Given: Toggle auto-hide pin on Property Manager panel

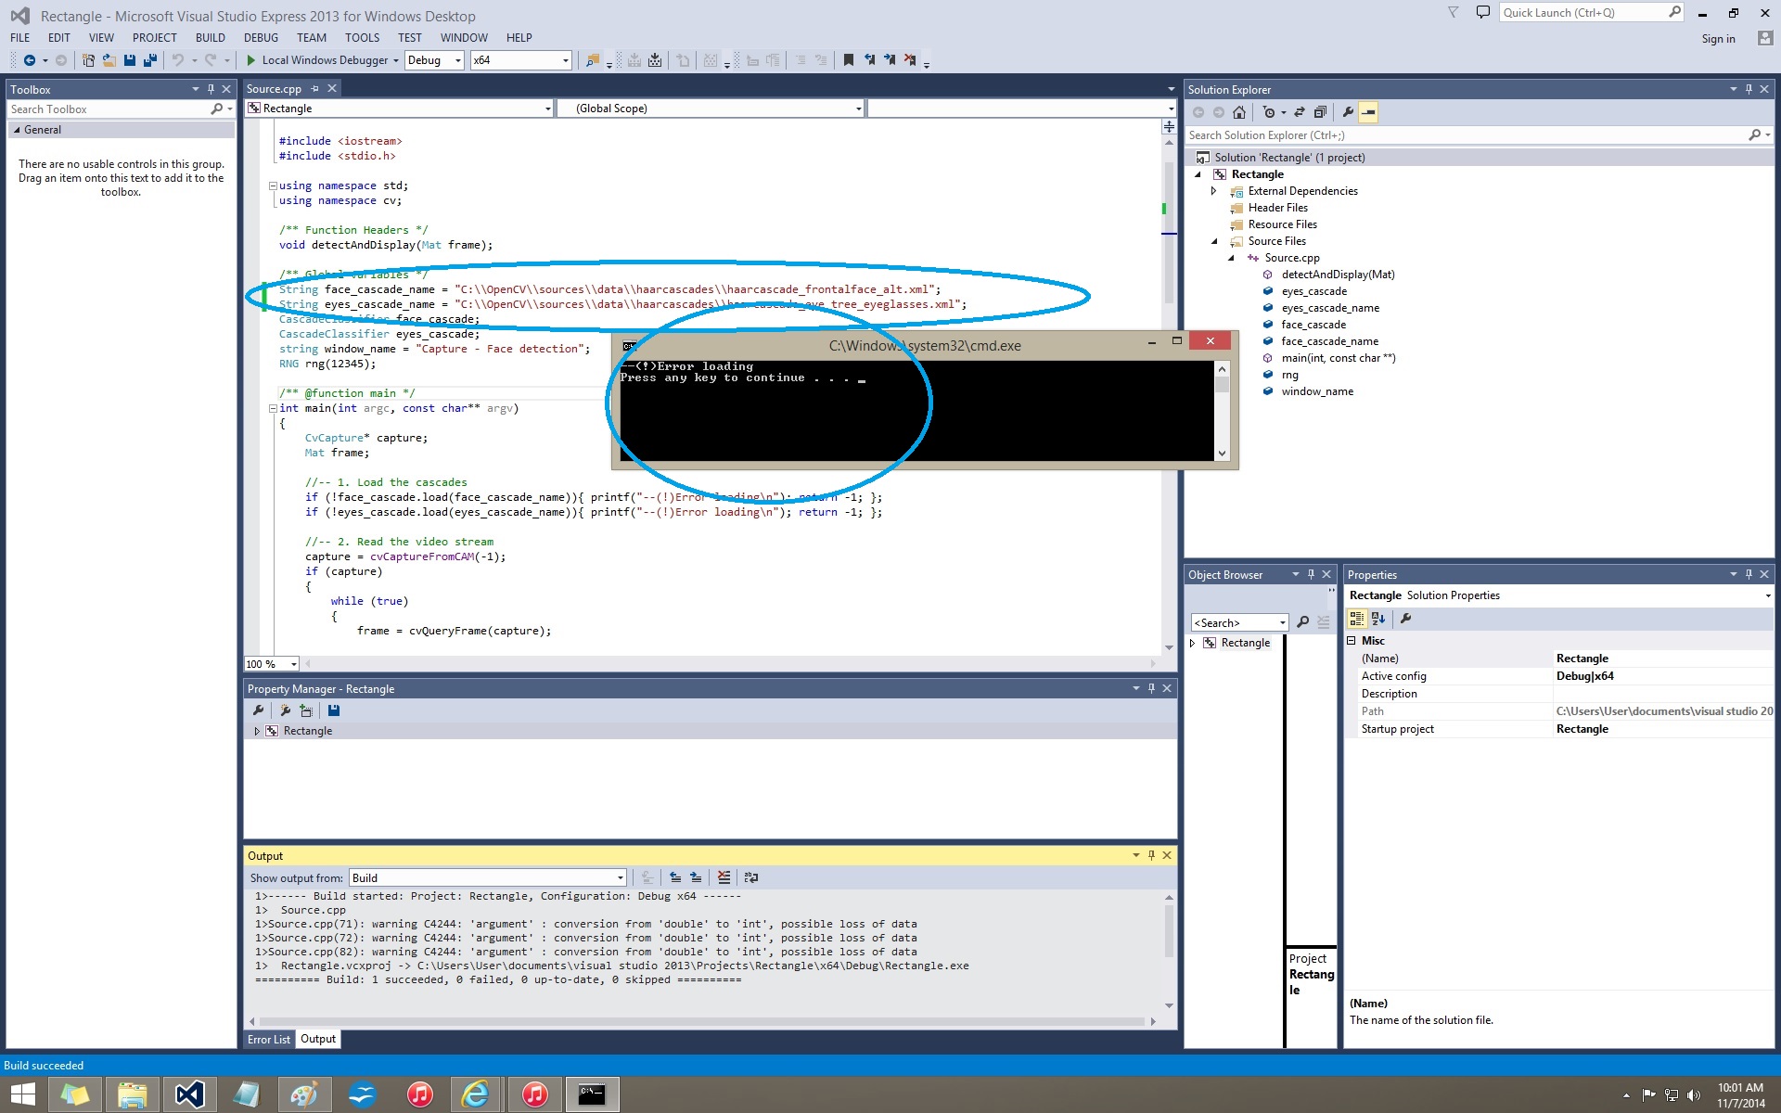Looking at the screenshot, I should (x=1151, y=688).
